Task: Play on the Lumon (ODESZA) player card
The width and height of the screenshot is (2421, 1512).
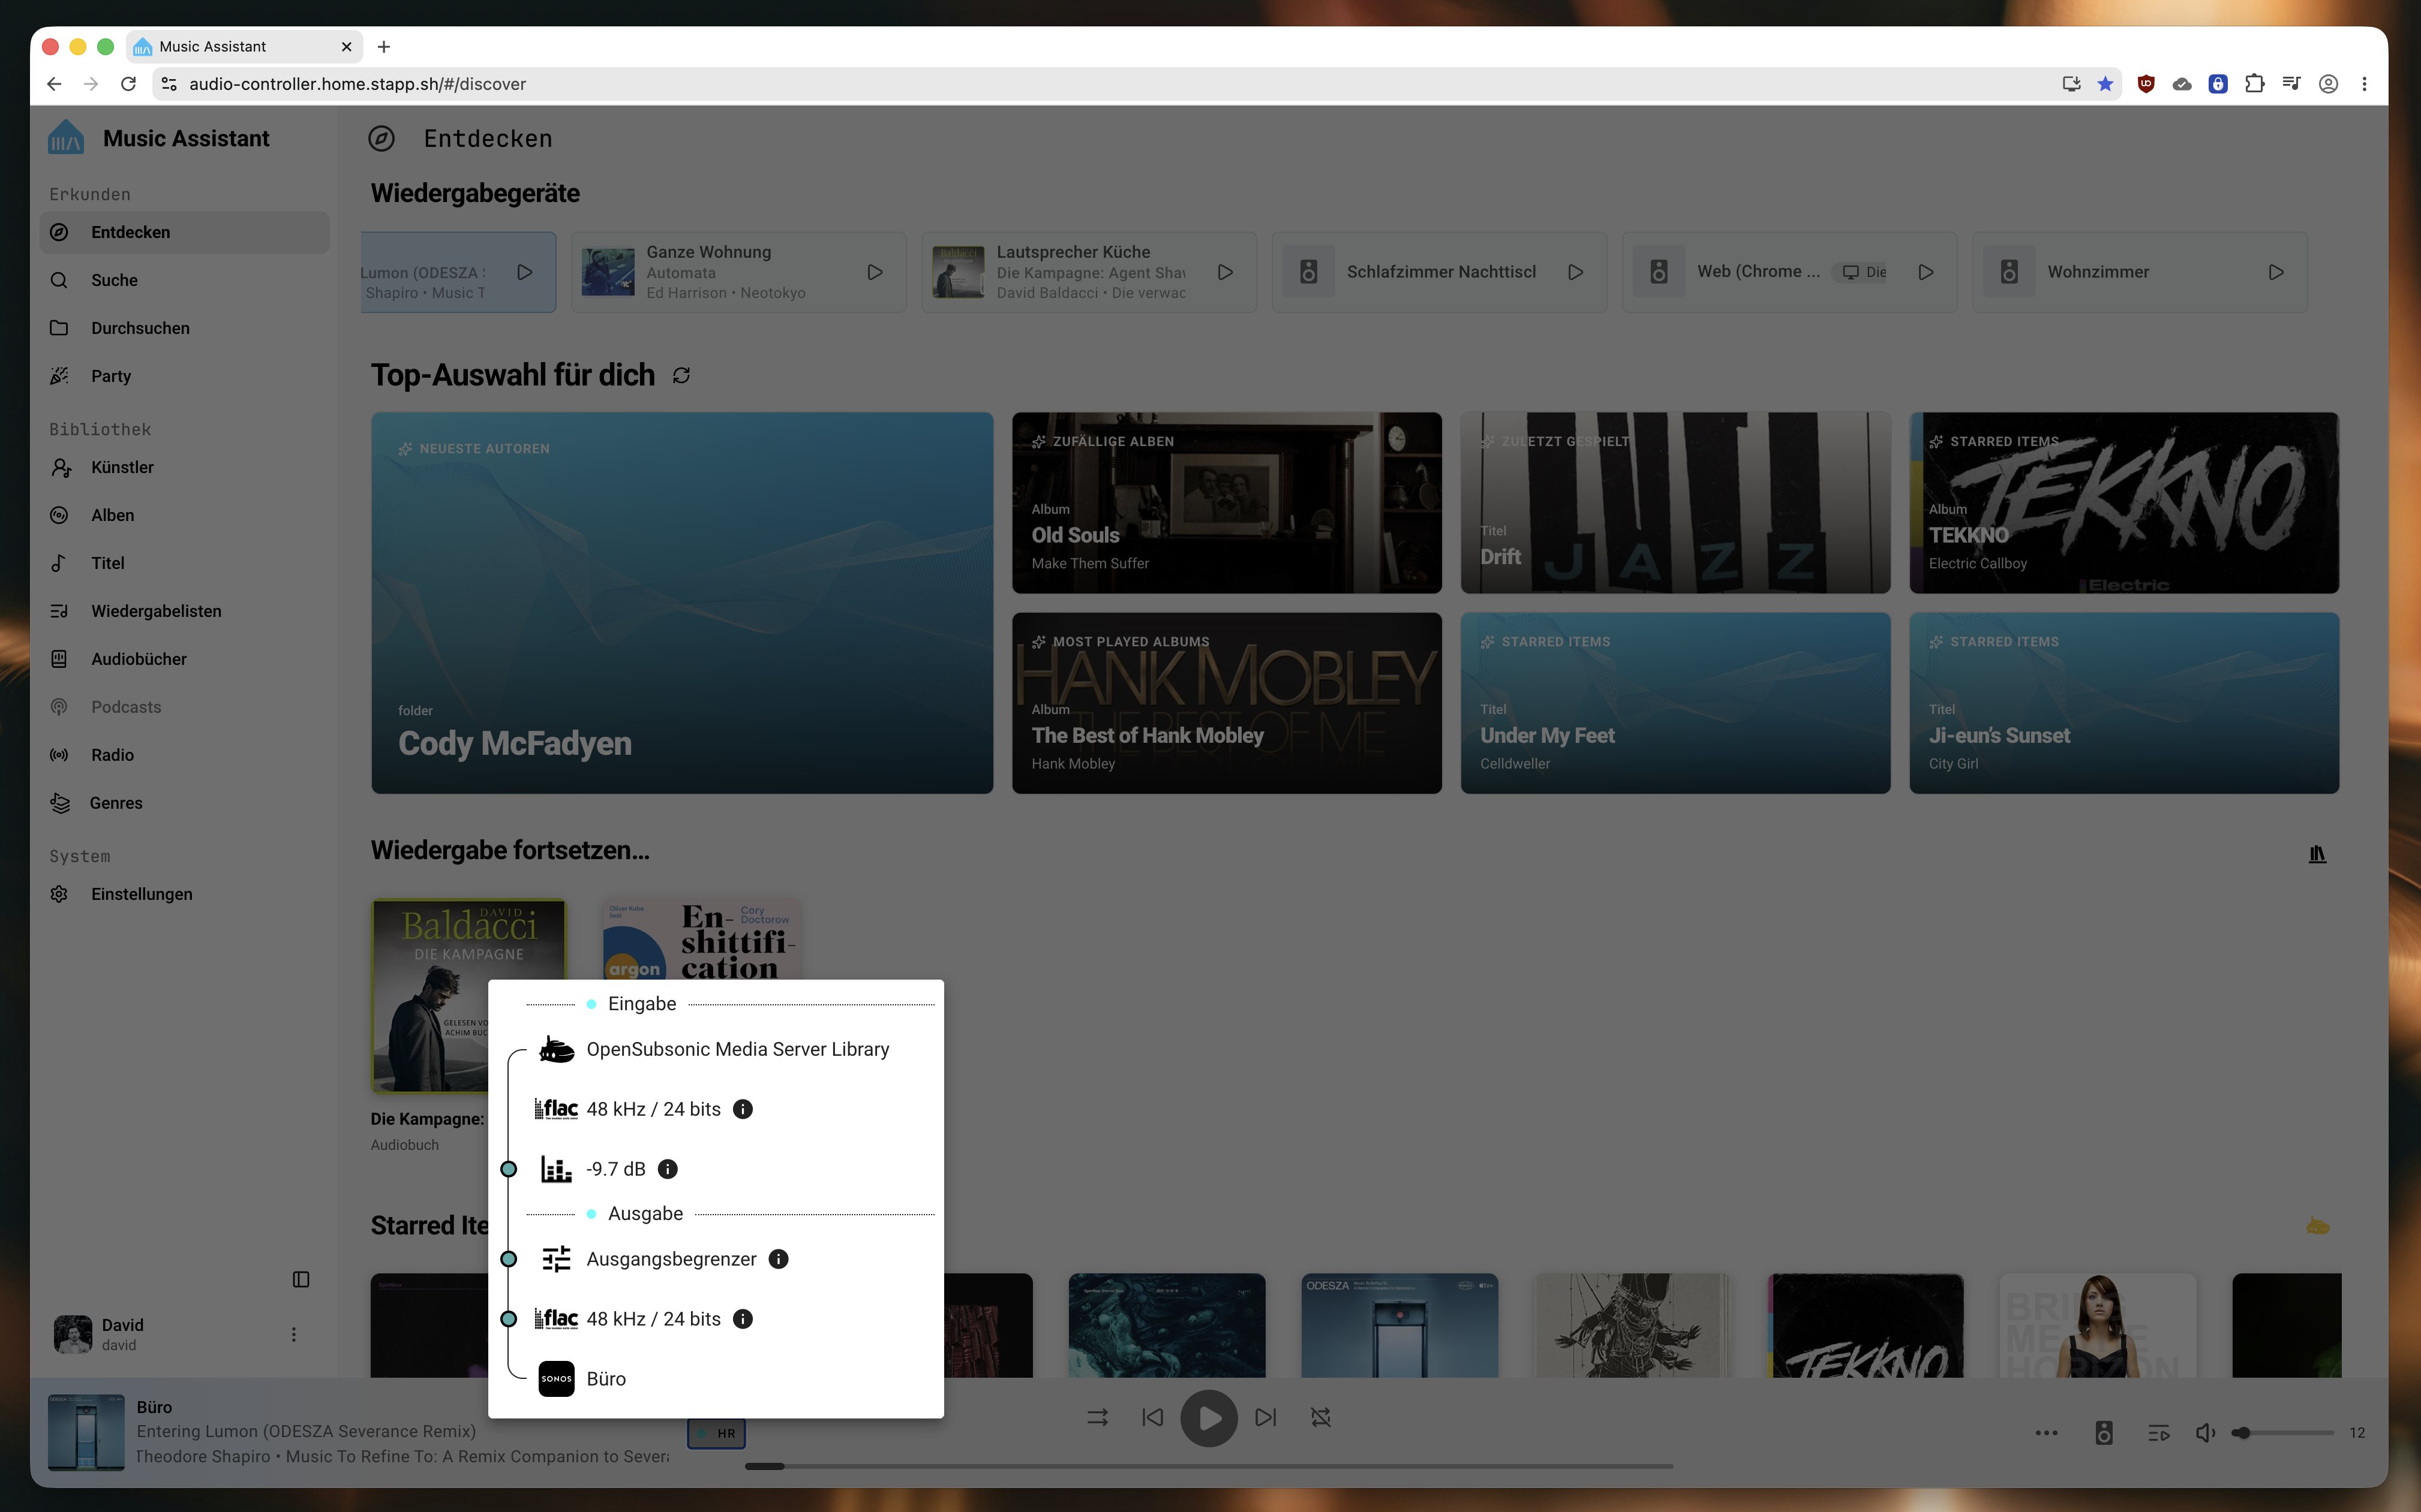Action: (524, 272)
